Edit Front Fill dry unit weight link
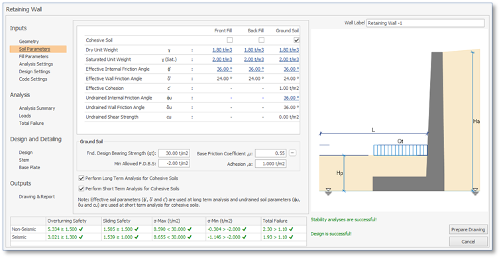The image size is (501, 259). [222, 50]
